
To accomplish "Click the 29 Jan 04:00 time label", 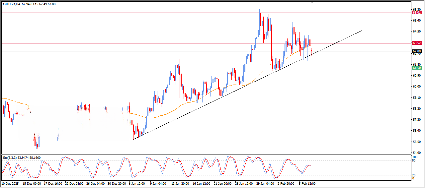I will [265, 183].
